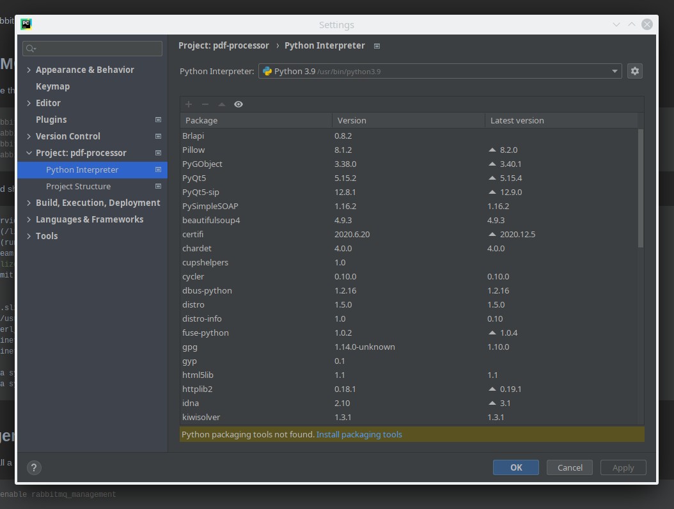Click upgrade arrow for certifi 2020.12.5
Image resolution: width=674 pixels, height=509 pixels.
pos(492,234)
